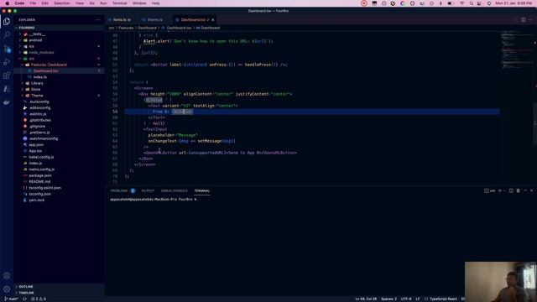The image size is (537, 302).
Task: Open the Accounts icon in activity bar
Action: [x=7, y=276]
